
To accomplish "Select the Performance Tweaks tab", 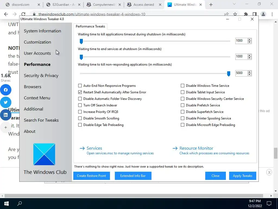I will pyautogui.click(x=90, y=26).
